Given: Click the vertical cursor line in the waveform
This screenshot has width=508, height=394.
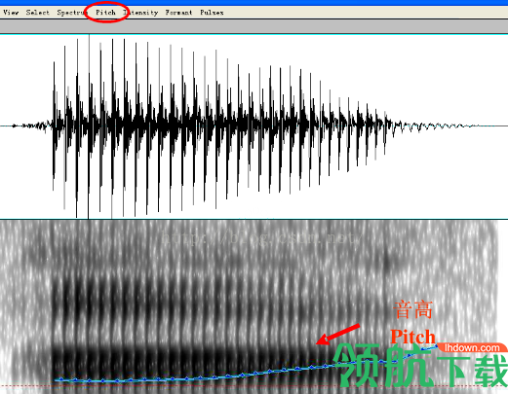Looking at the screenshot, I should (x=89, y=126).
